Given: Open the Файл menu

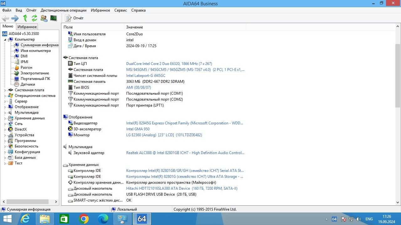Looking at the screenshot, I should [7, 10].
